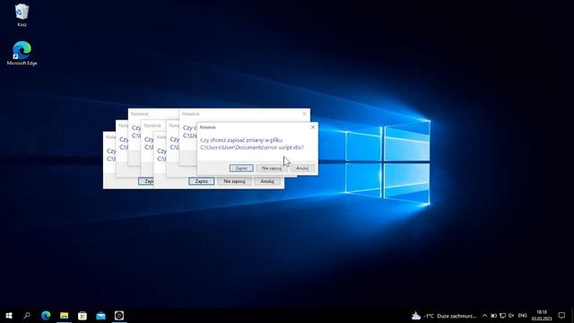
Task: Click the running script app taskbar icon
Action: 119,315
